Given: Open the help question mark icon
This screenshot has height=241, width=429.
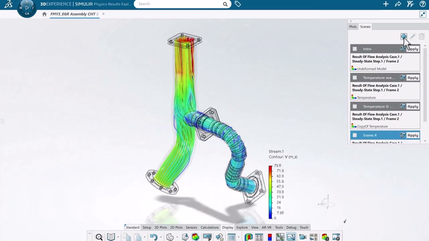Looking at the screenshot, I should pyautogui.click(x=423, y=4).
